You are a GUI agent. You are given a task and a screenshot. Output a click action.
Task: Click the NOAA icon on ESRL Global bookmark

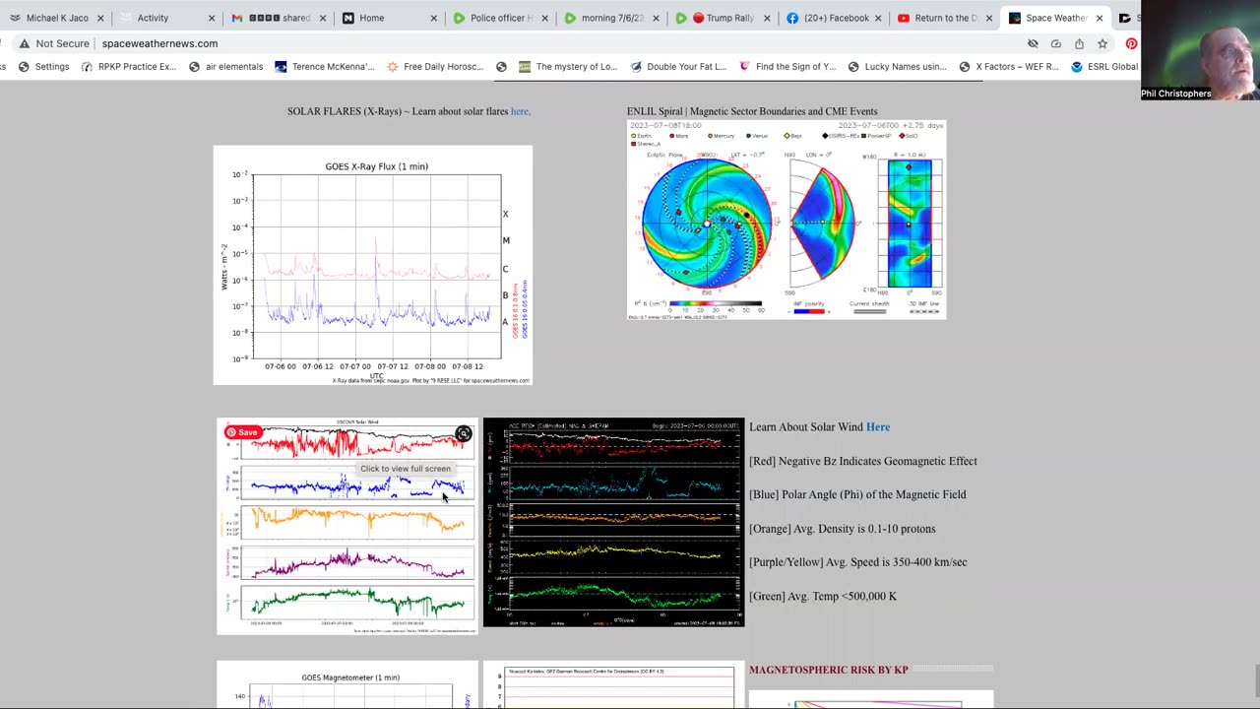[1077, 67]
